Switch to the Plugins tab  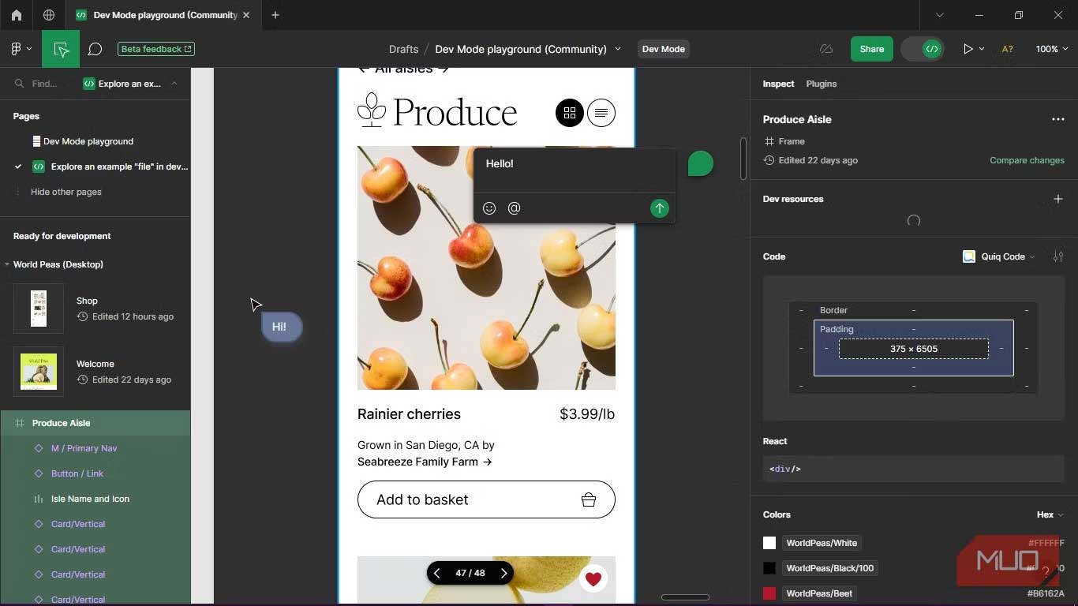(821, 84)
